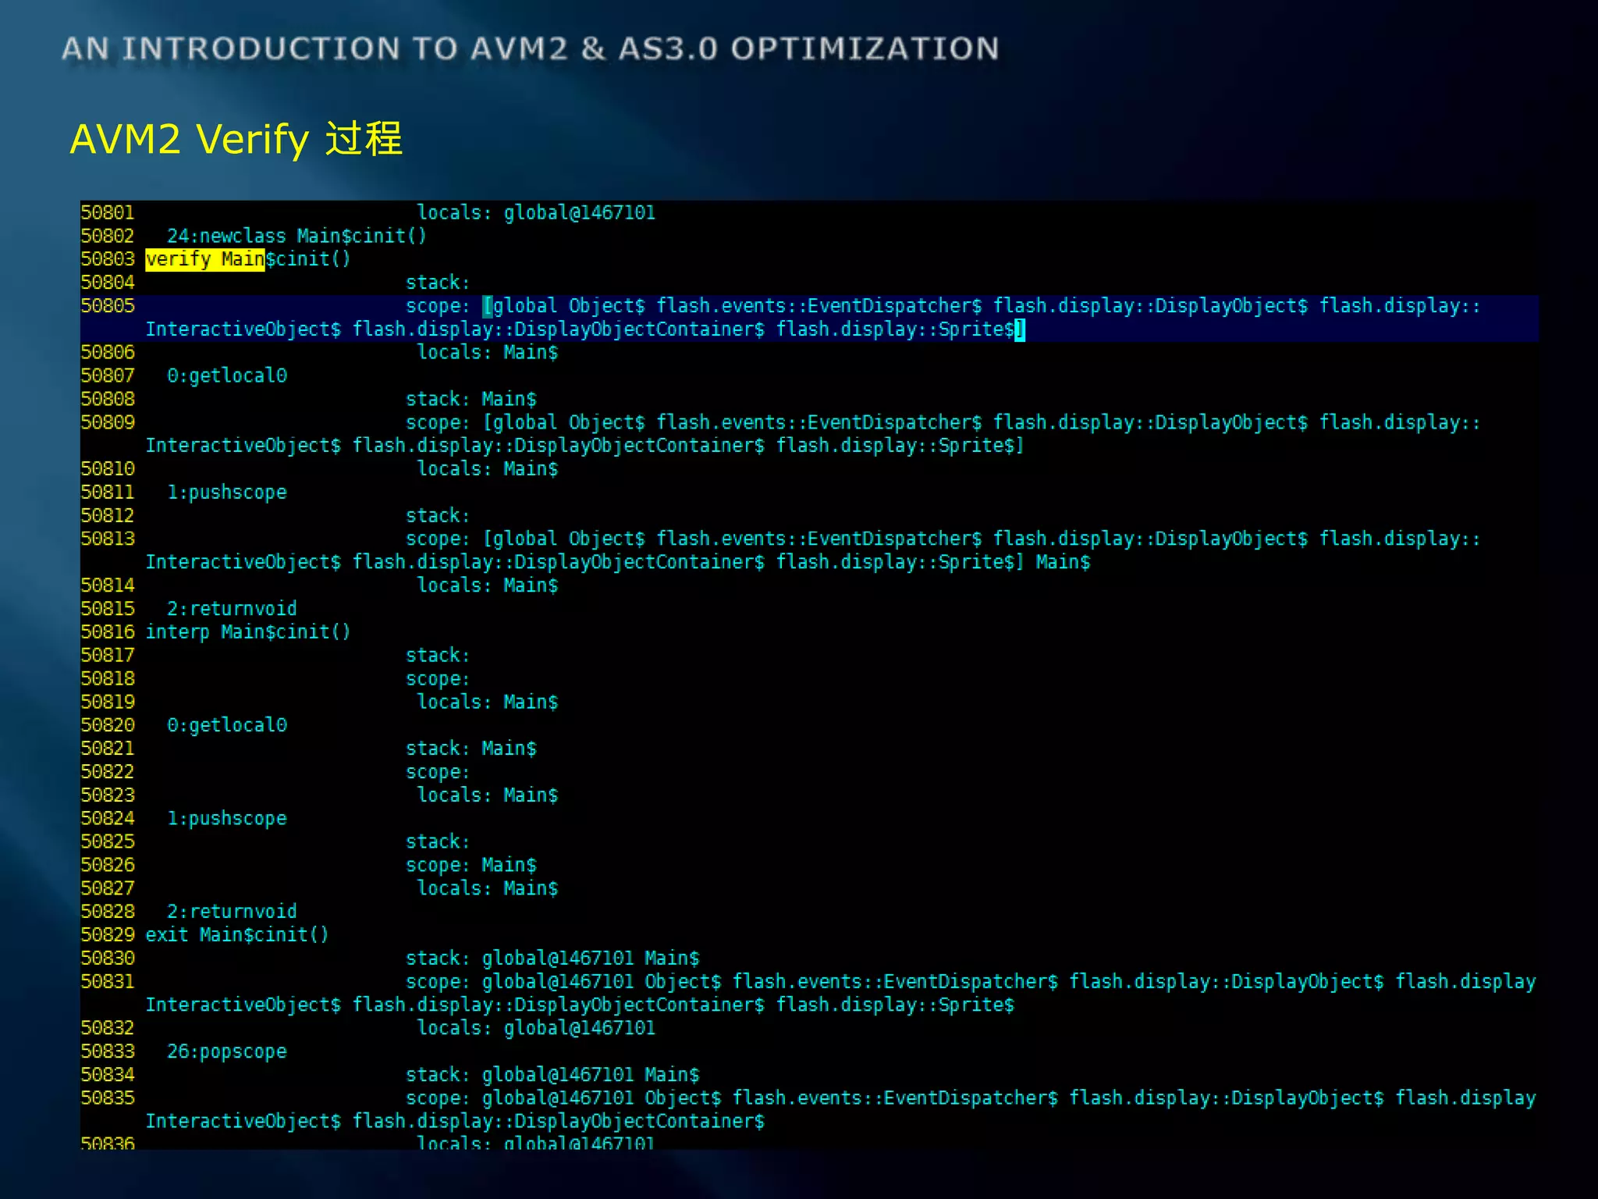The width and height of the screenshot is (1598, 1199).
Task: Select the highlighted 'verify Main' text
Action: coord(205,259)
